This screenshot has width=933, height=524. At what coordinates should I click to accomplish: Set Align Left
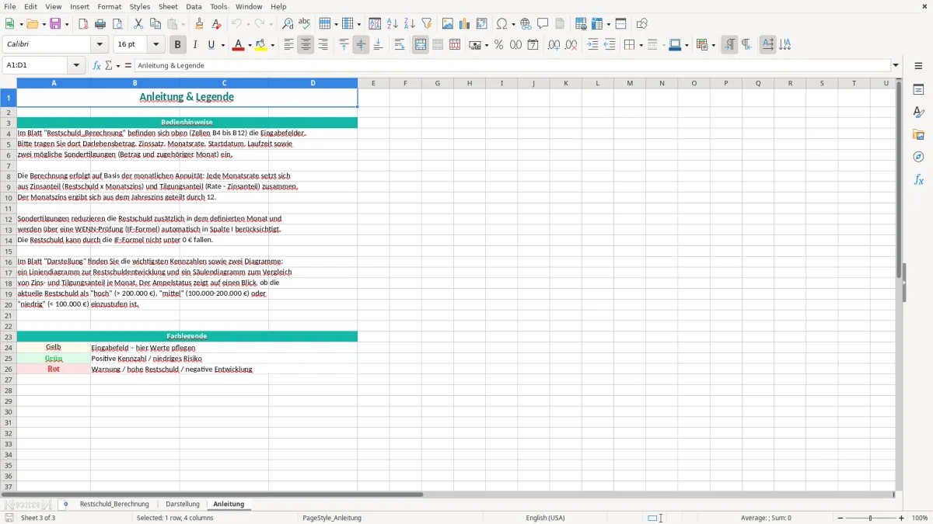(x=288, y=45)
